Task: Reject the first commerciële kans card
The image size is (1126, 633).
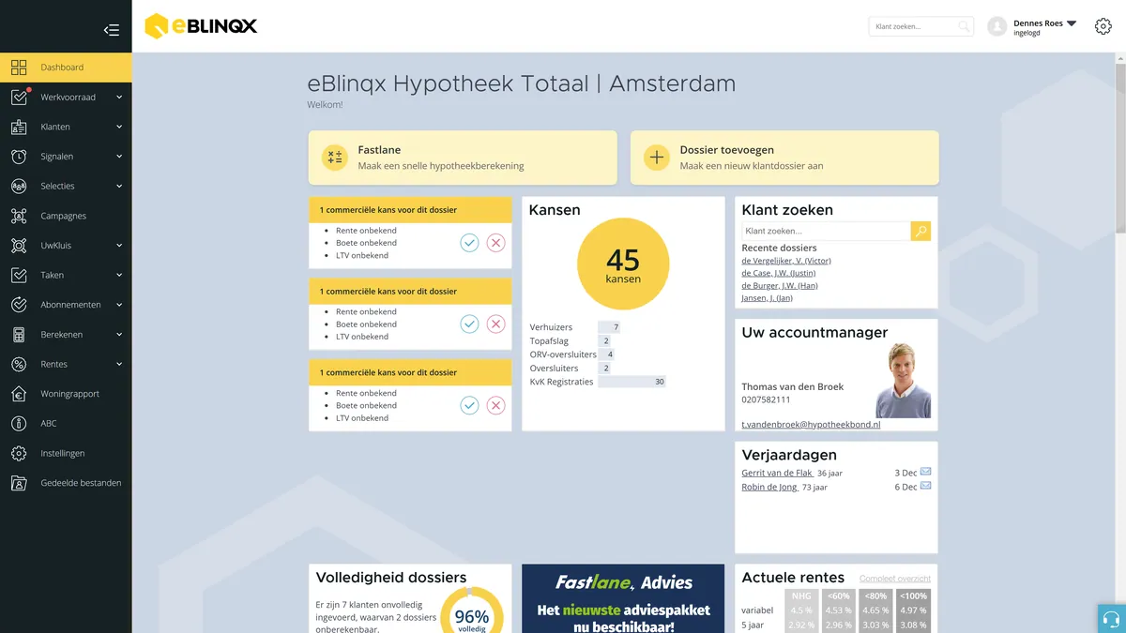Action: pyautogui.click(x=495, y=243)
